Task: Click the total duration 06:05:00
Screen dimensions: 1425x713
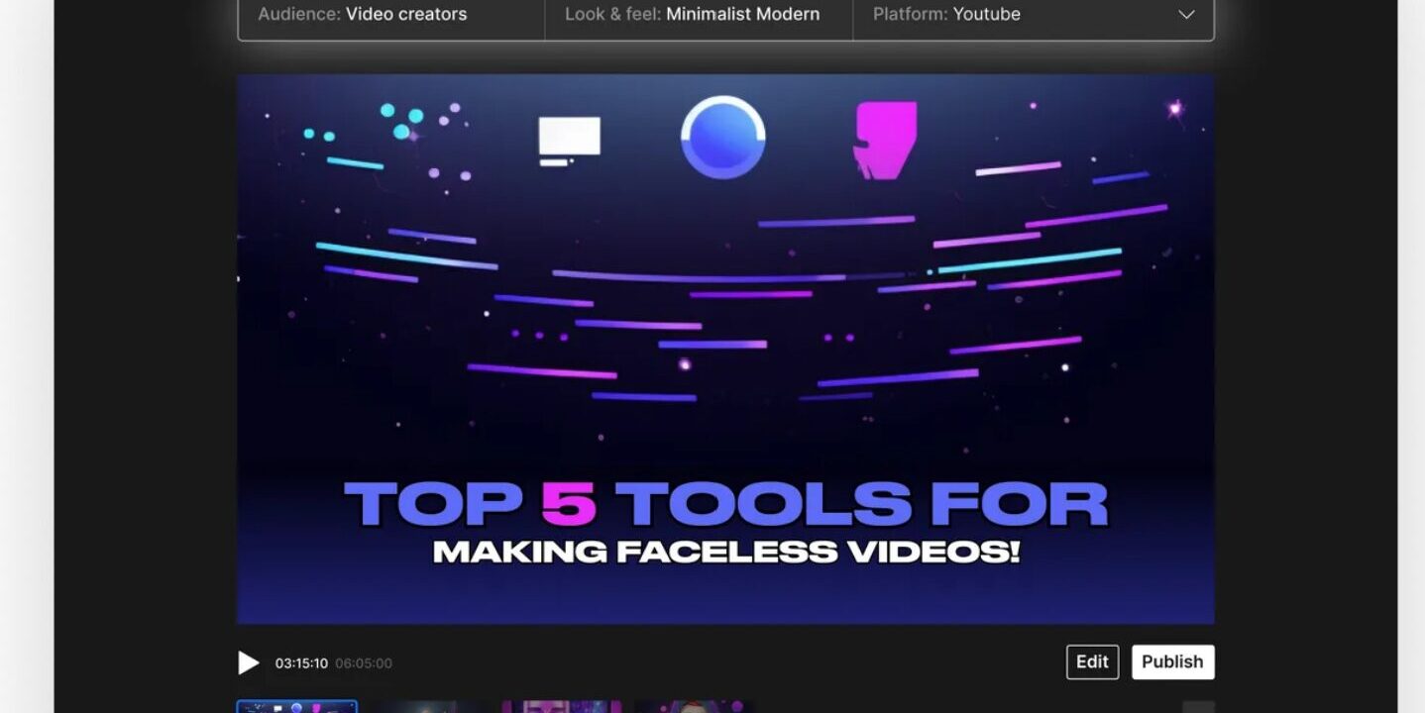Action: pyautogui.click(x=363, y=663)
